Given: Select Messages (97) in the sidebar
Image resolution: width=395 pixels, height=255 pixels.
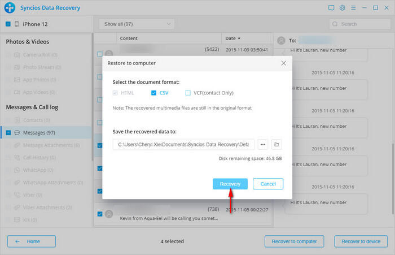Looking at the screenshot, I should point(38,132).
